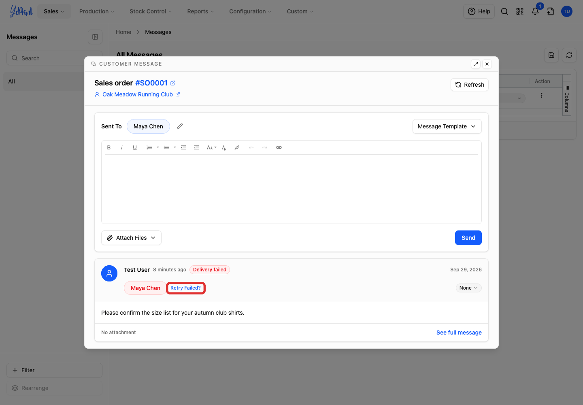
Task: Close the Customer Message dialog
Action: pyautogui.click(x=487, y=64)
